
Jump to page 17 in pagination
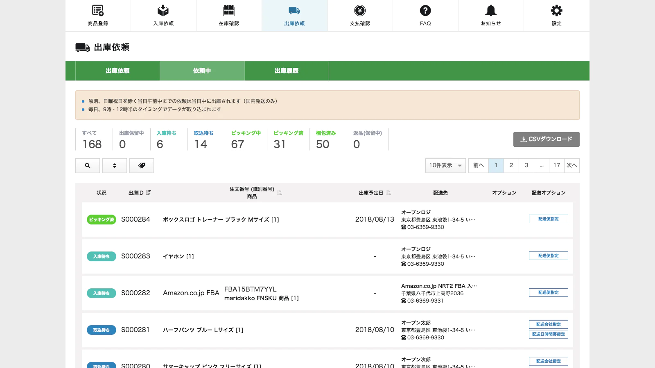click(557, 166)
